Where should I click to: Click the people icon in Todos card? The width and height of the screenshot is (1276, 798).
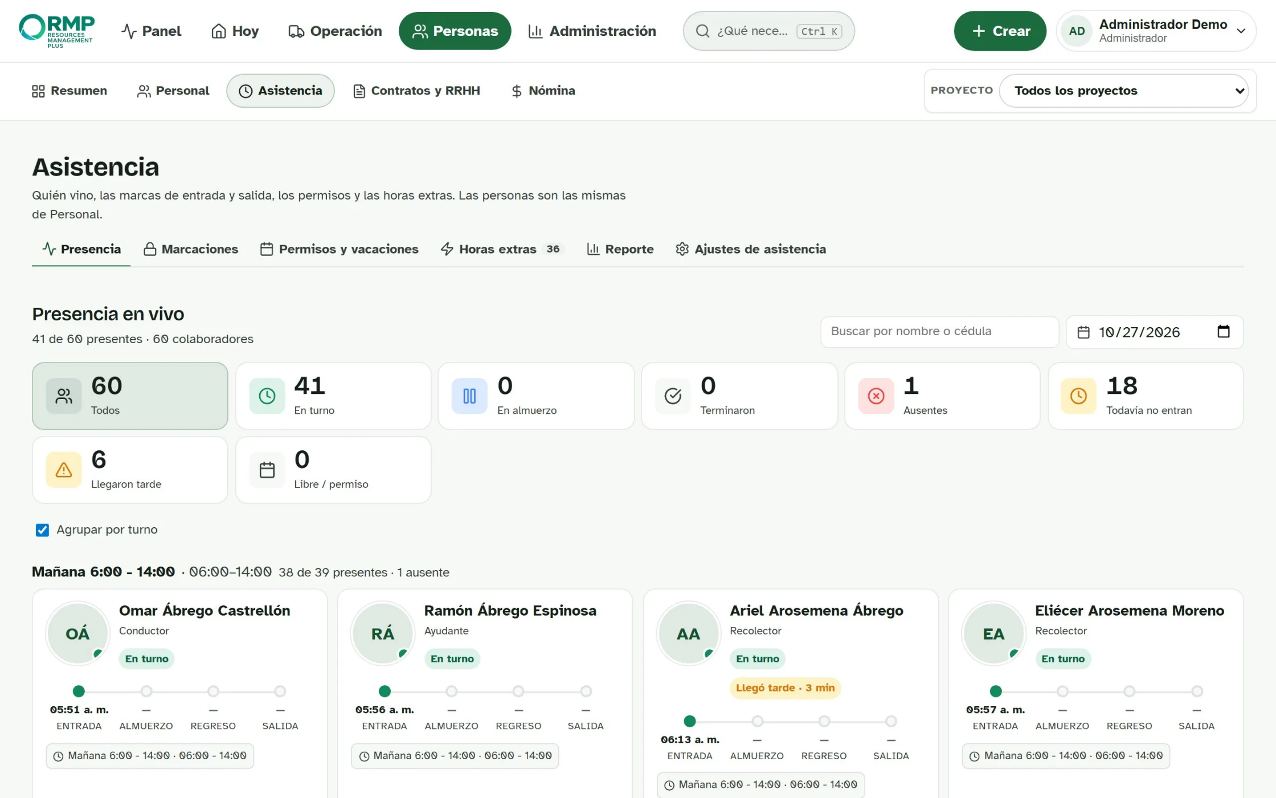64,396
